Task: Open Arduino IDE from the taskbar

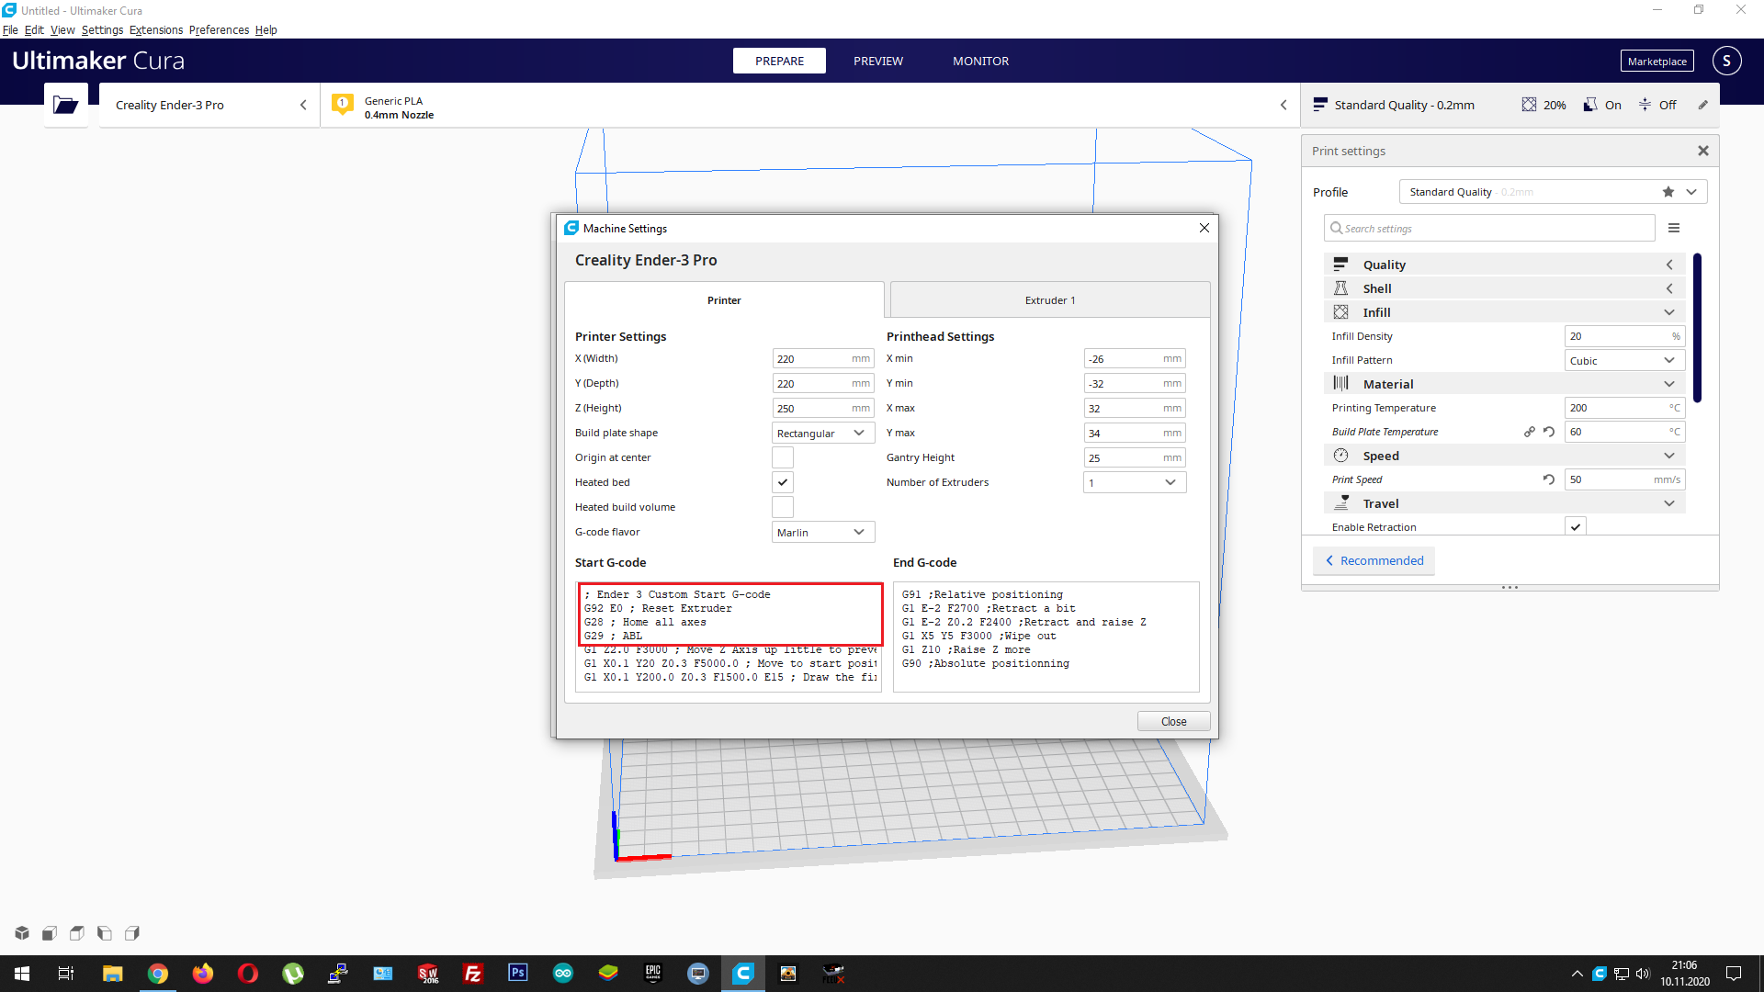Action: (x=563, y=974)
